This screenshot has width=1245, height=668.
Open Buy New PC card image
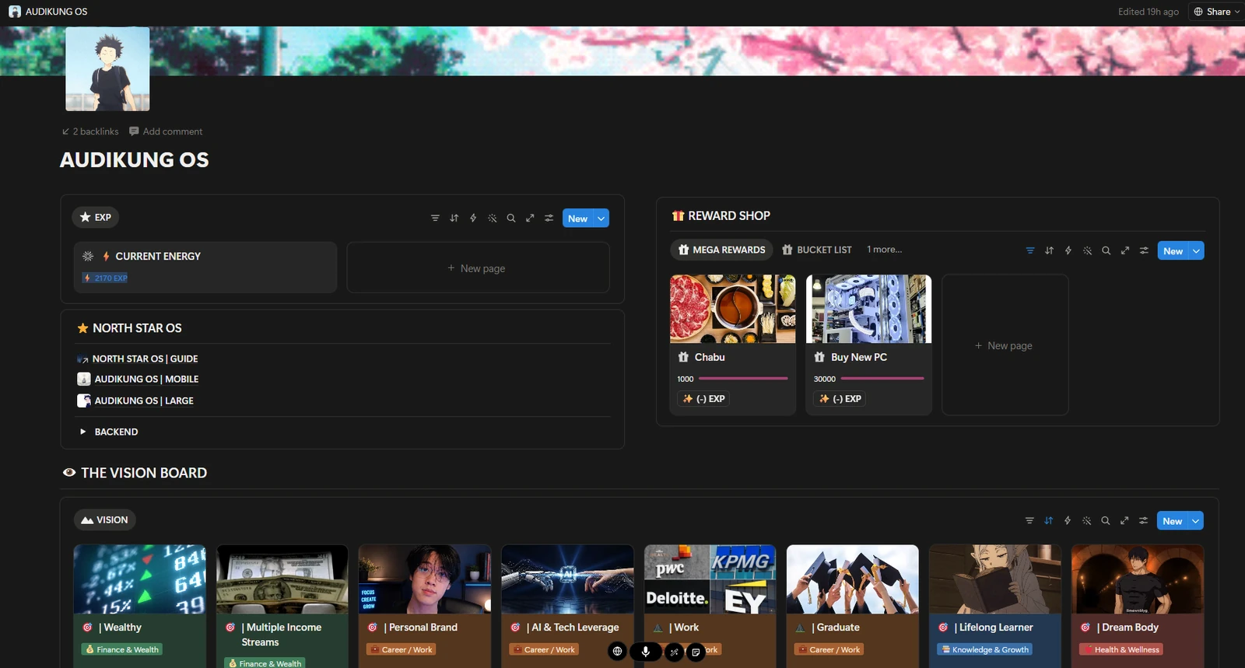tap(868, 309)
